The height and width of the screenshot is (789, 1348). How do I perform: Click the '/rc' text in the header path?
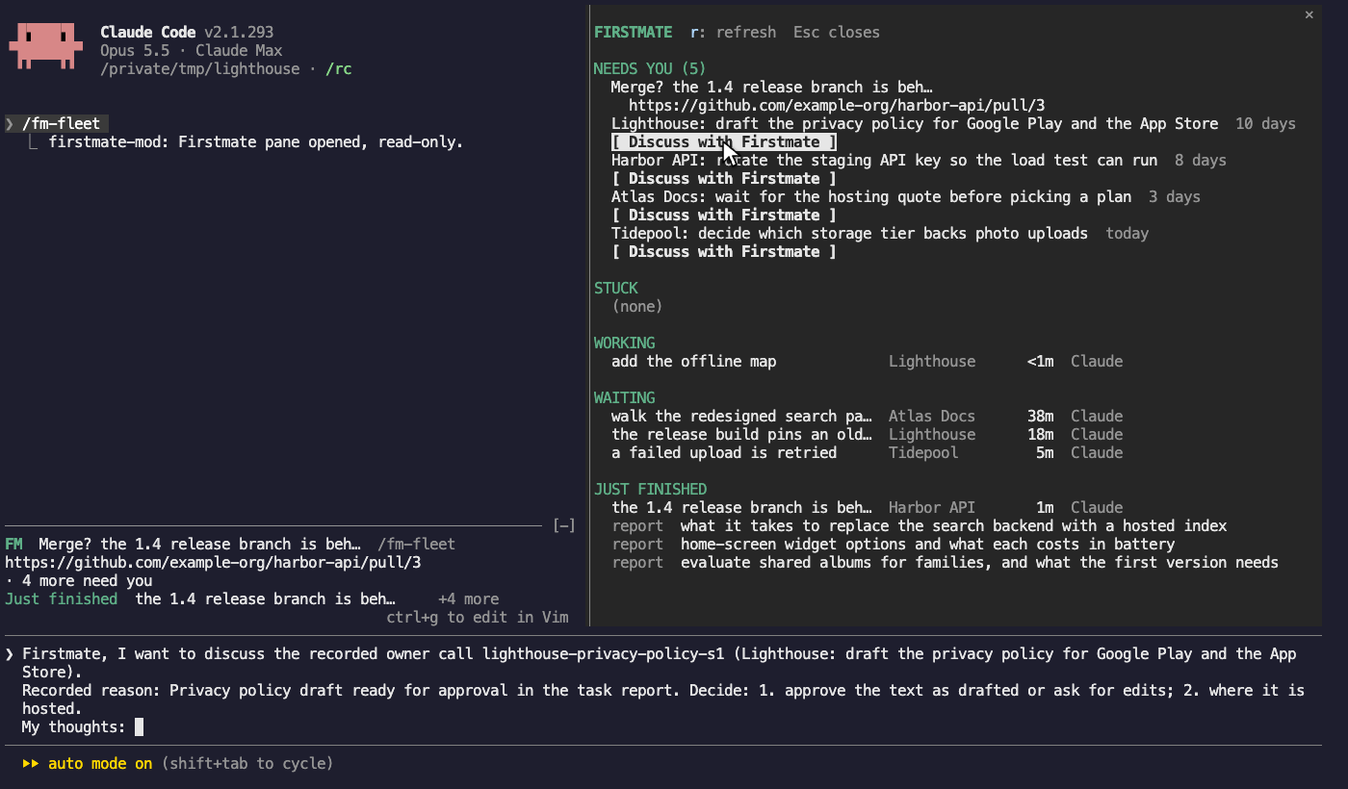(338, 68)
